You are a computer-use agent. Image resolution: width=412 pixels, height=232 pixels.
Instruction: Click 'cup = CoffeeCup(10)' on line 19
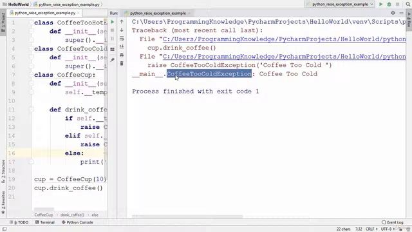pyautogui.click(x=70, y=179)
